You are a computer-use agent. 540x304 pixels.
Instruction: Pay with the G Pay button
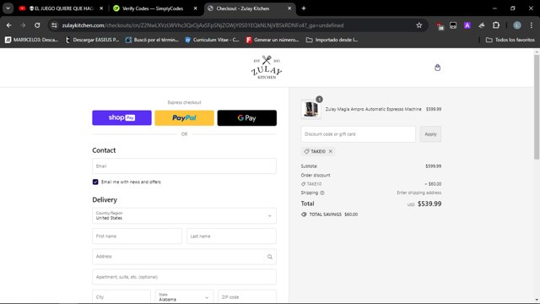click(247, 118)
